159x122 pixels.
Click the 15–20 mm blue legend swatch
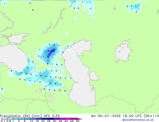[39, 119]
